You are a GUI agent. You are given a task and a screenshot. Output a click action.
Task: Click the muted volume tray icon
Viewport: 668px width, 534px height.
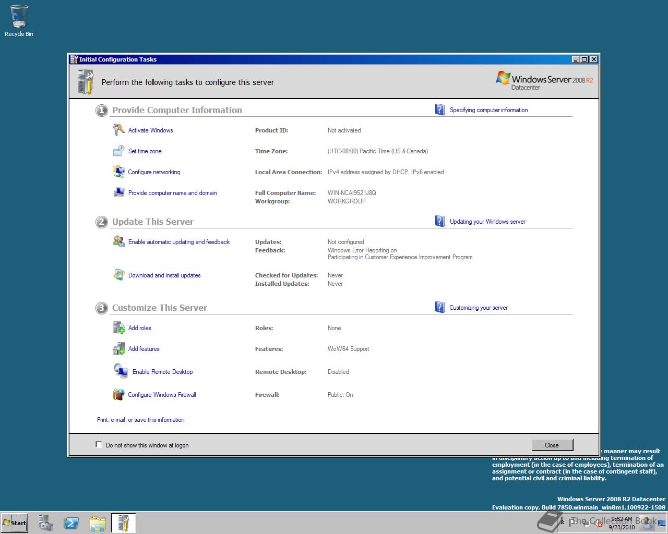pyautogui.click(x=599, y=523)
